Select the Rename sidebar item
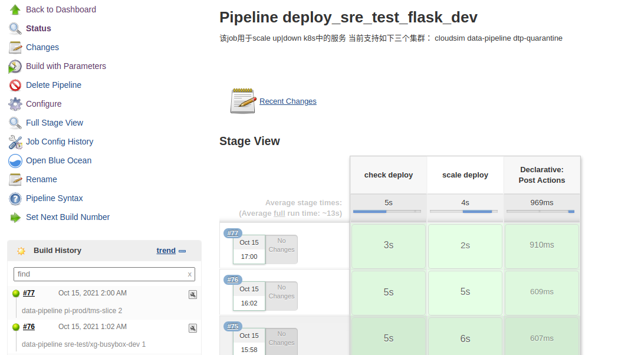Image resolution: width=641 pixels, height=355 pixels. [41, 179]
